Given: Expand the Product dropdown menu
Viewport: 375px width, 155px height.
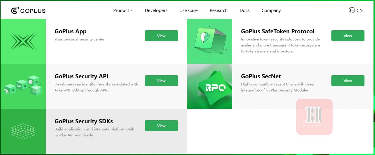Looking at the screenshot, I should 123,10.
